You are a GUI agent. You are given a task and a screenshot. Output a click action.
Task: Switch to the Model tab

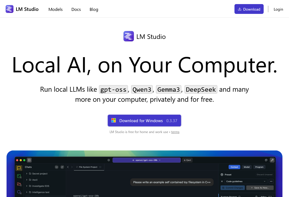pos(246,167)
